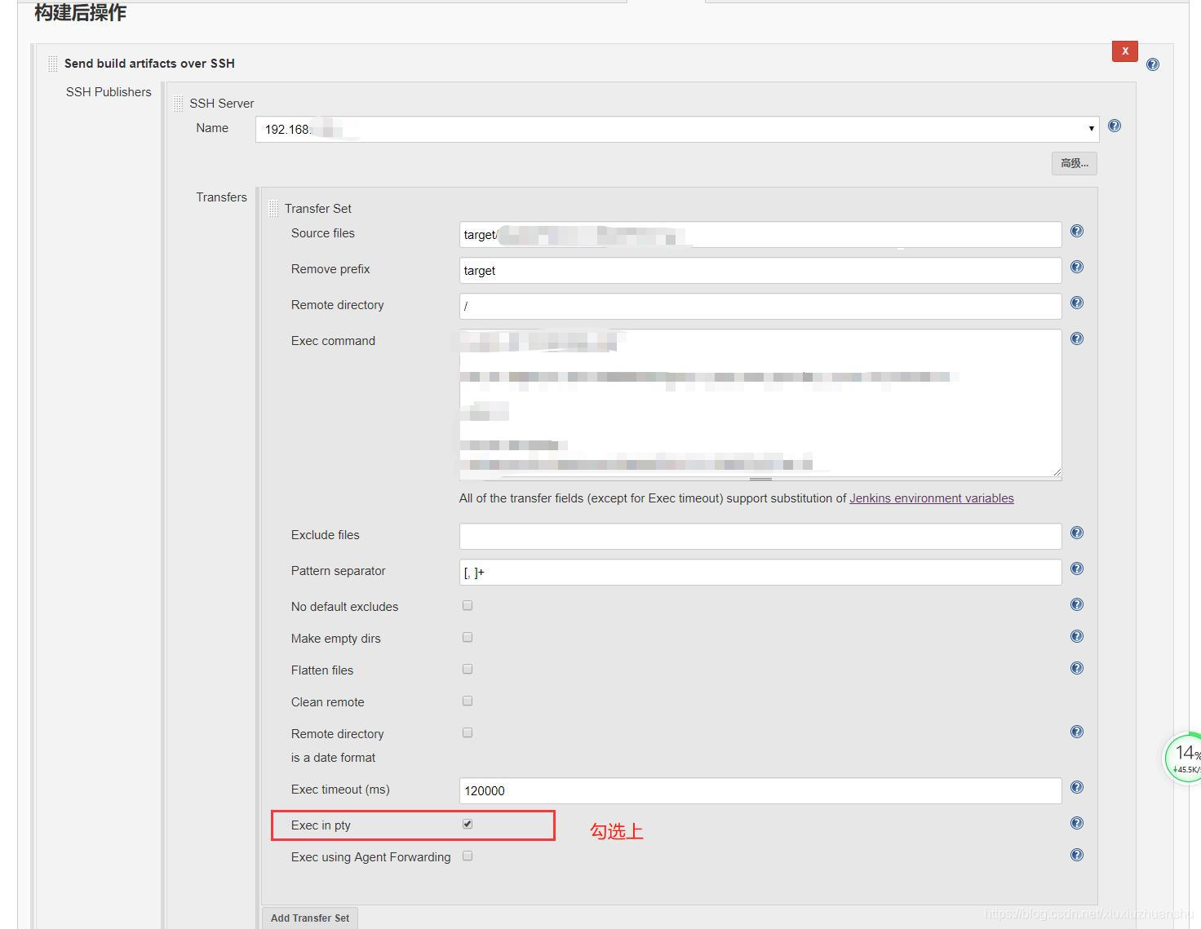Screen dimensions: 1201x929
Task: Click the 14% network speed widget
Action: (x=1183, y=758)
